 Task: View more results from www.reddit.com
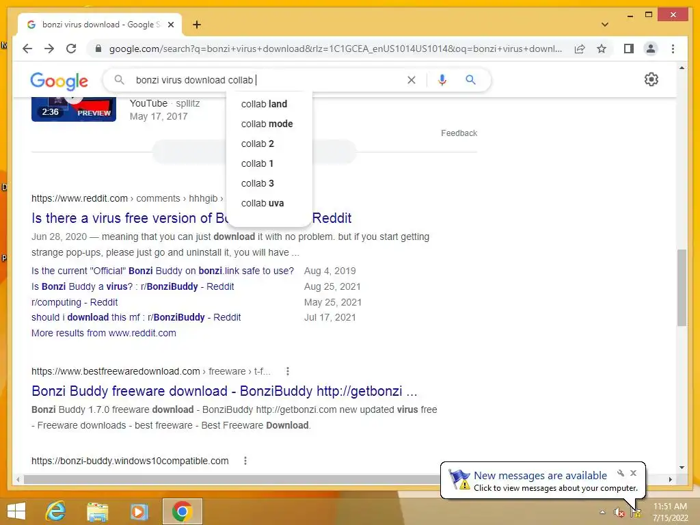(x=104, y=333)
